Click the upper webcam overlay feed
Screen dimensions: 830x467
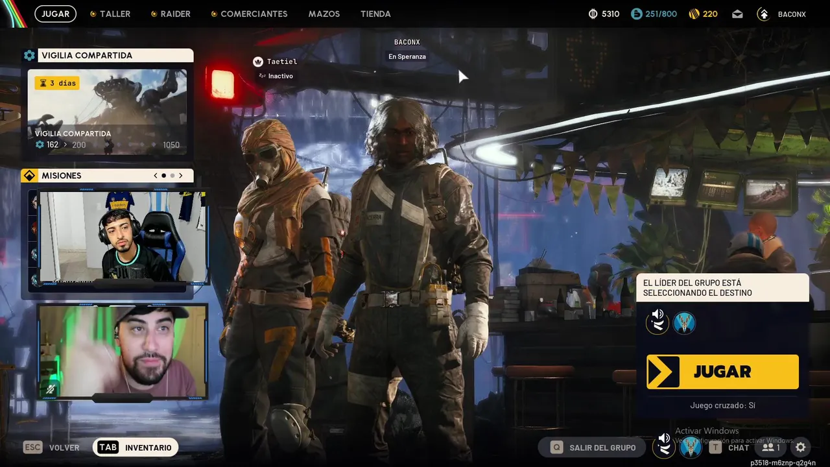point(123,237)
